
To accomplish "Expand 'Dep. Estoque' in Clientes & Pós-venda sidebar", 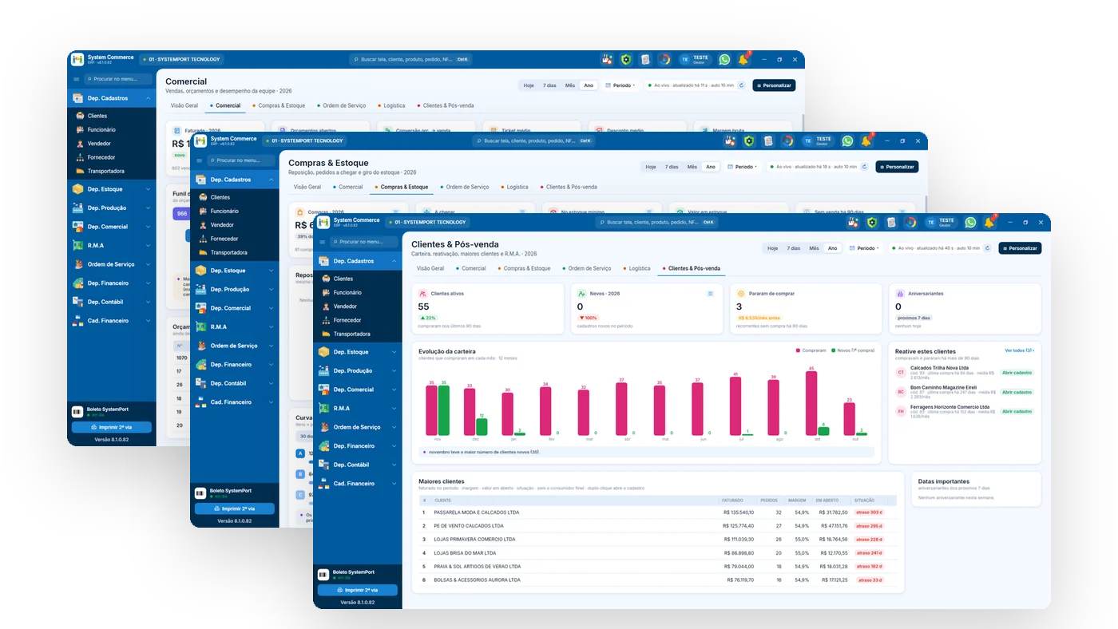I will click(x=357, y=352).
